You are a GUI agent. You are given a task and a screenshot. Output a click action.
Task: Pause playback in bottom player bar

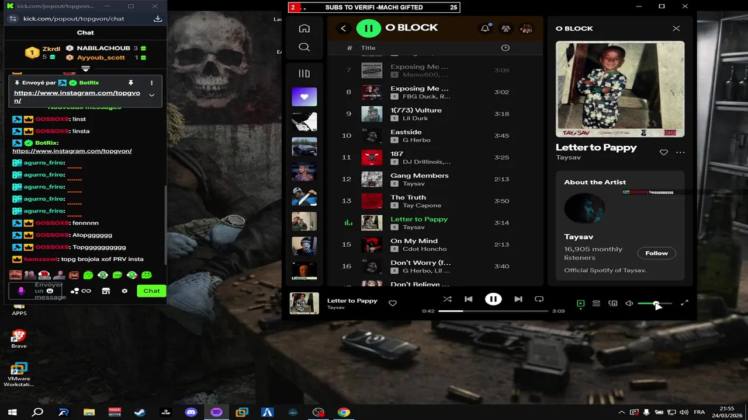click(493, 299)
